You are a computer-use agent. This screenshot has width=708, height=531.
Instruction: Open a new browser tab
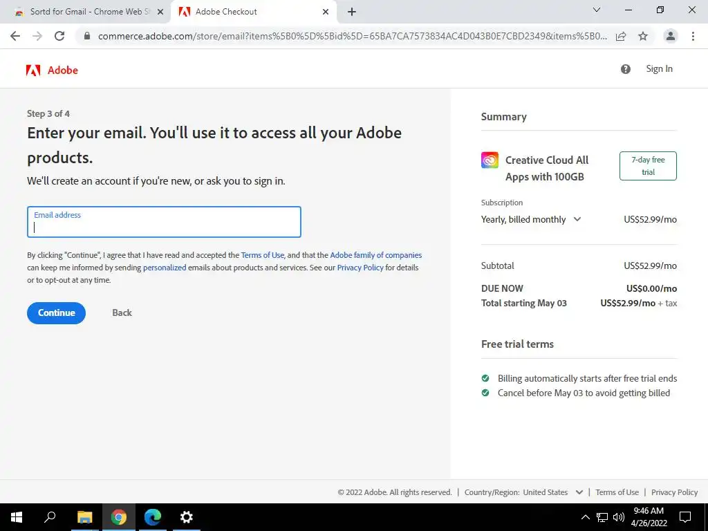[352, 12]
